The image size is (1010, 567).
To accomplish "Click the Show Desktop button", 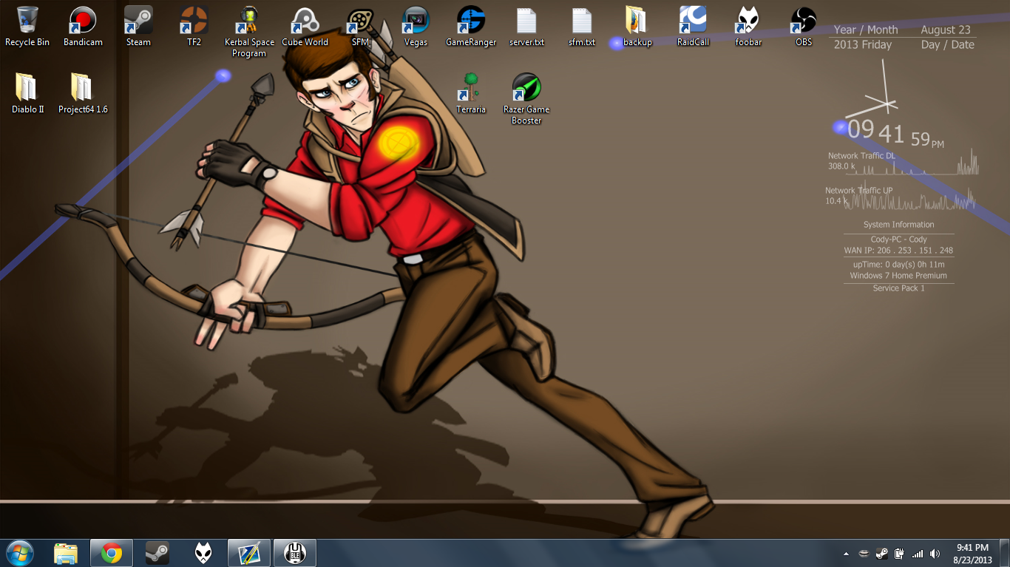I will click(1004, 553).
